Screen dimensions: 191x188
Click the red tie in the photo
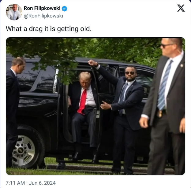coord(82,102)
